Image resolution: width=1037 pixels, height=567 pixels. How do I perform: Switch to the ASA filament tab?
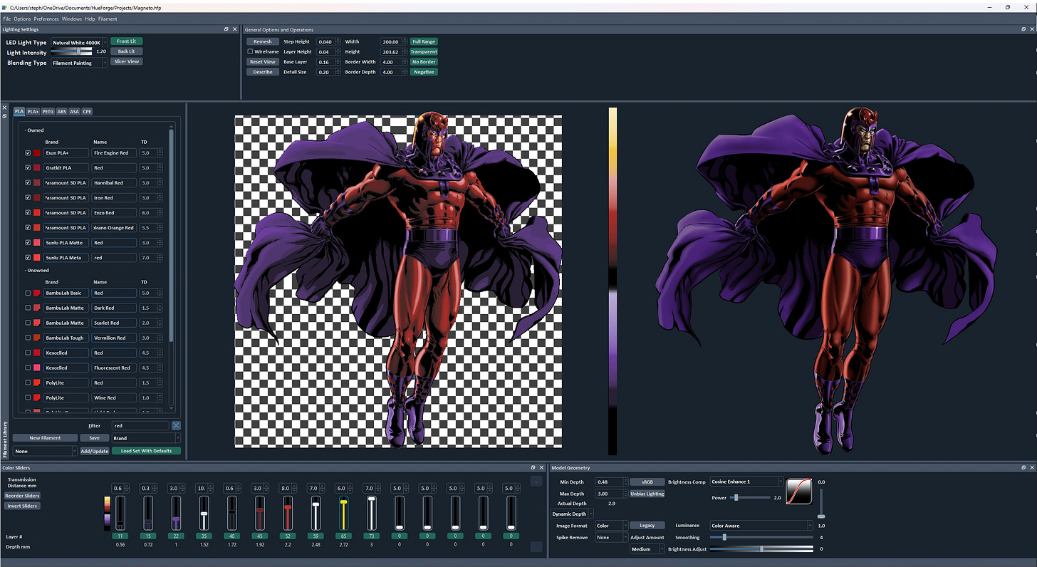coord(74,112)
